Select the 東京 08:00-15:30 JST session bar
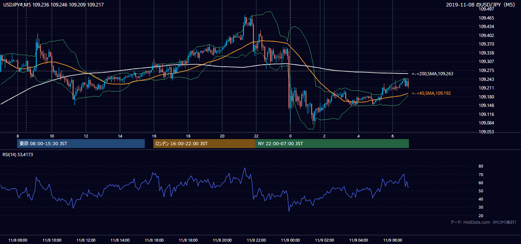521x244 pixels. coord(81,144)
